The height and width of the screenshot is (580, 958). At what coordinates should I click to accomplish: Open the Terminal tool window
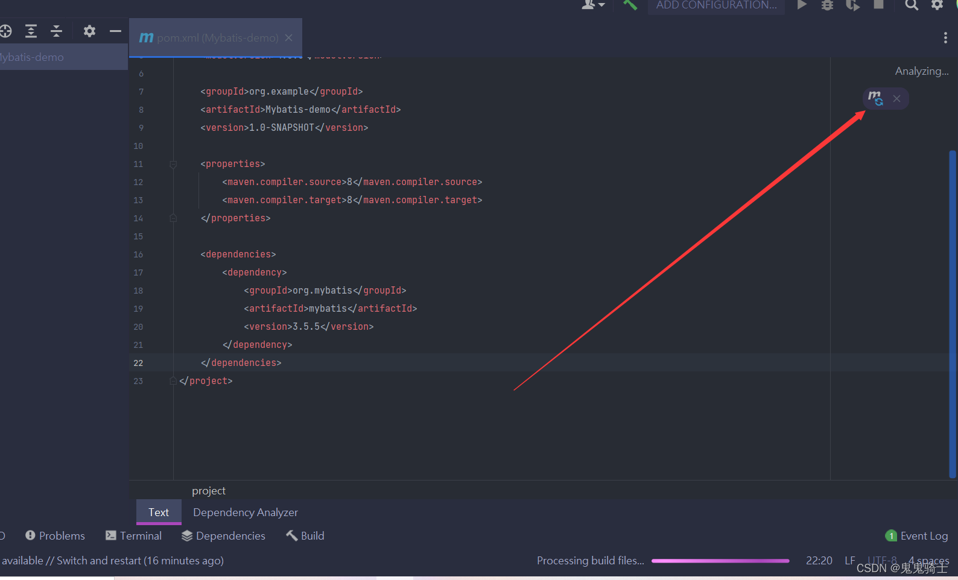point(133,535)
